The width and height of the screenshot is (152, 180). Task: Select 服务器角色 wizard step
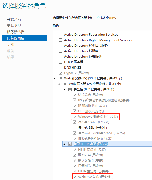25,38
